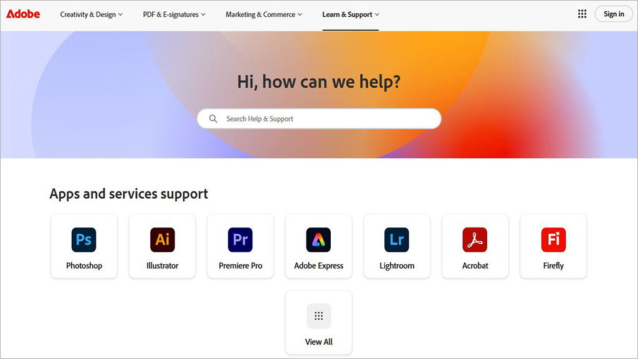Open the Acrobat support icon
This screenshot has width=638, height=359.
pyautogui.click(x=475, y=240)
